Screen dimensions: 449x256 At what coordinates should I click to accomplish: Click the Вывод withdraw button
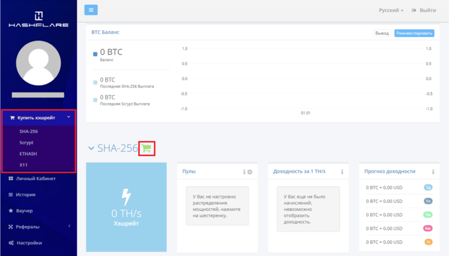382,34
